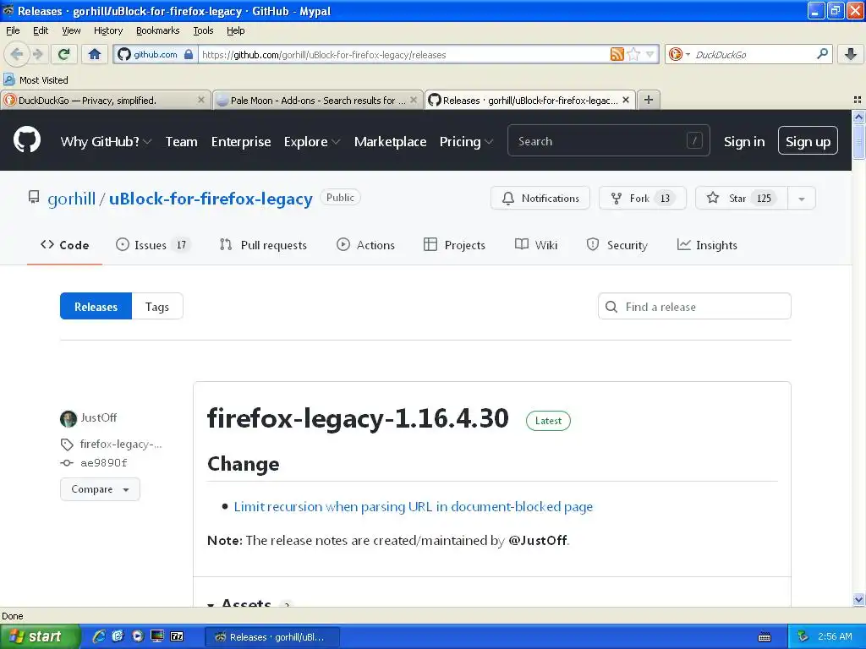Fork the repository with Fork button
This screenshot has width=866, height=649.
pos(643,199)
